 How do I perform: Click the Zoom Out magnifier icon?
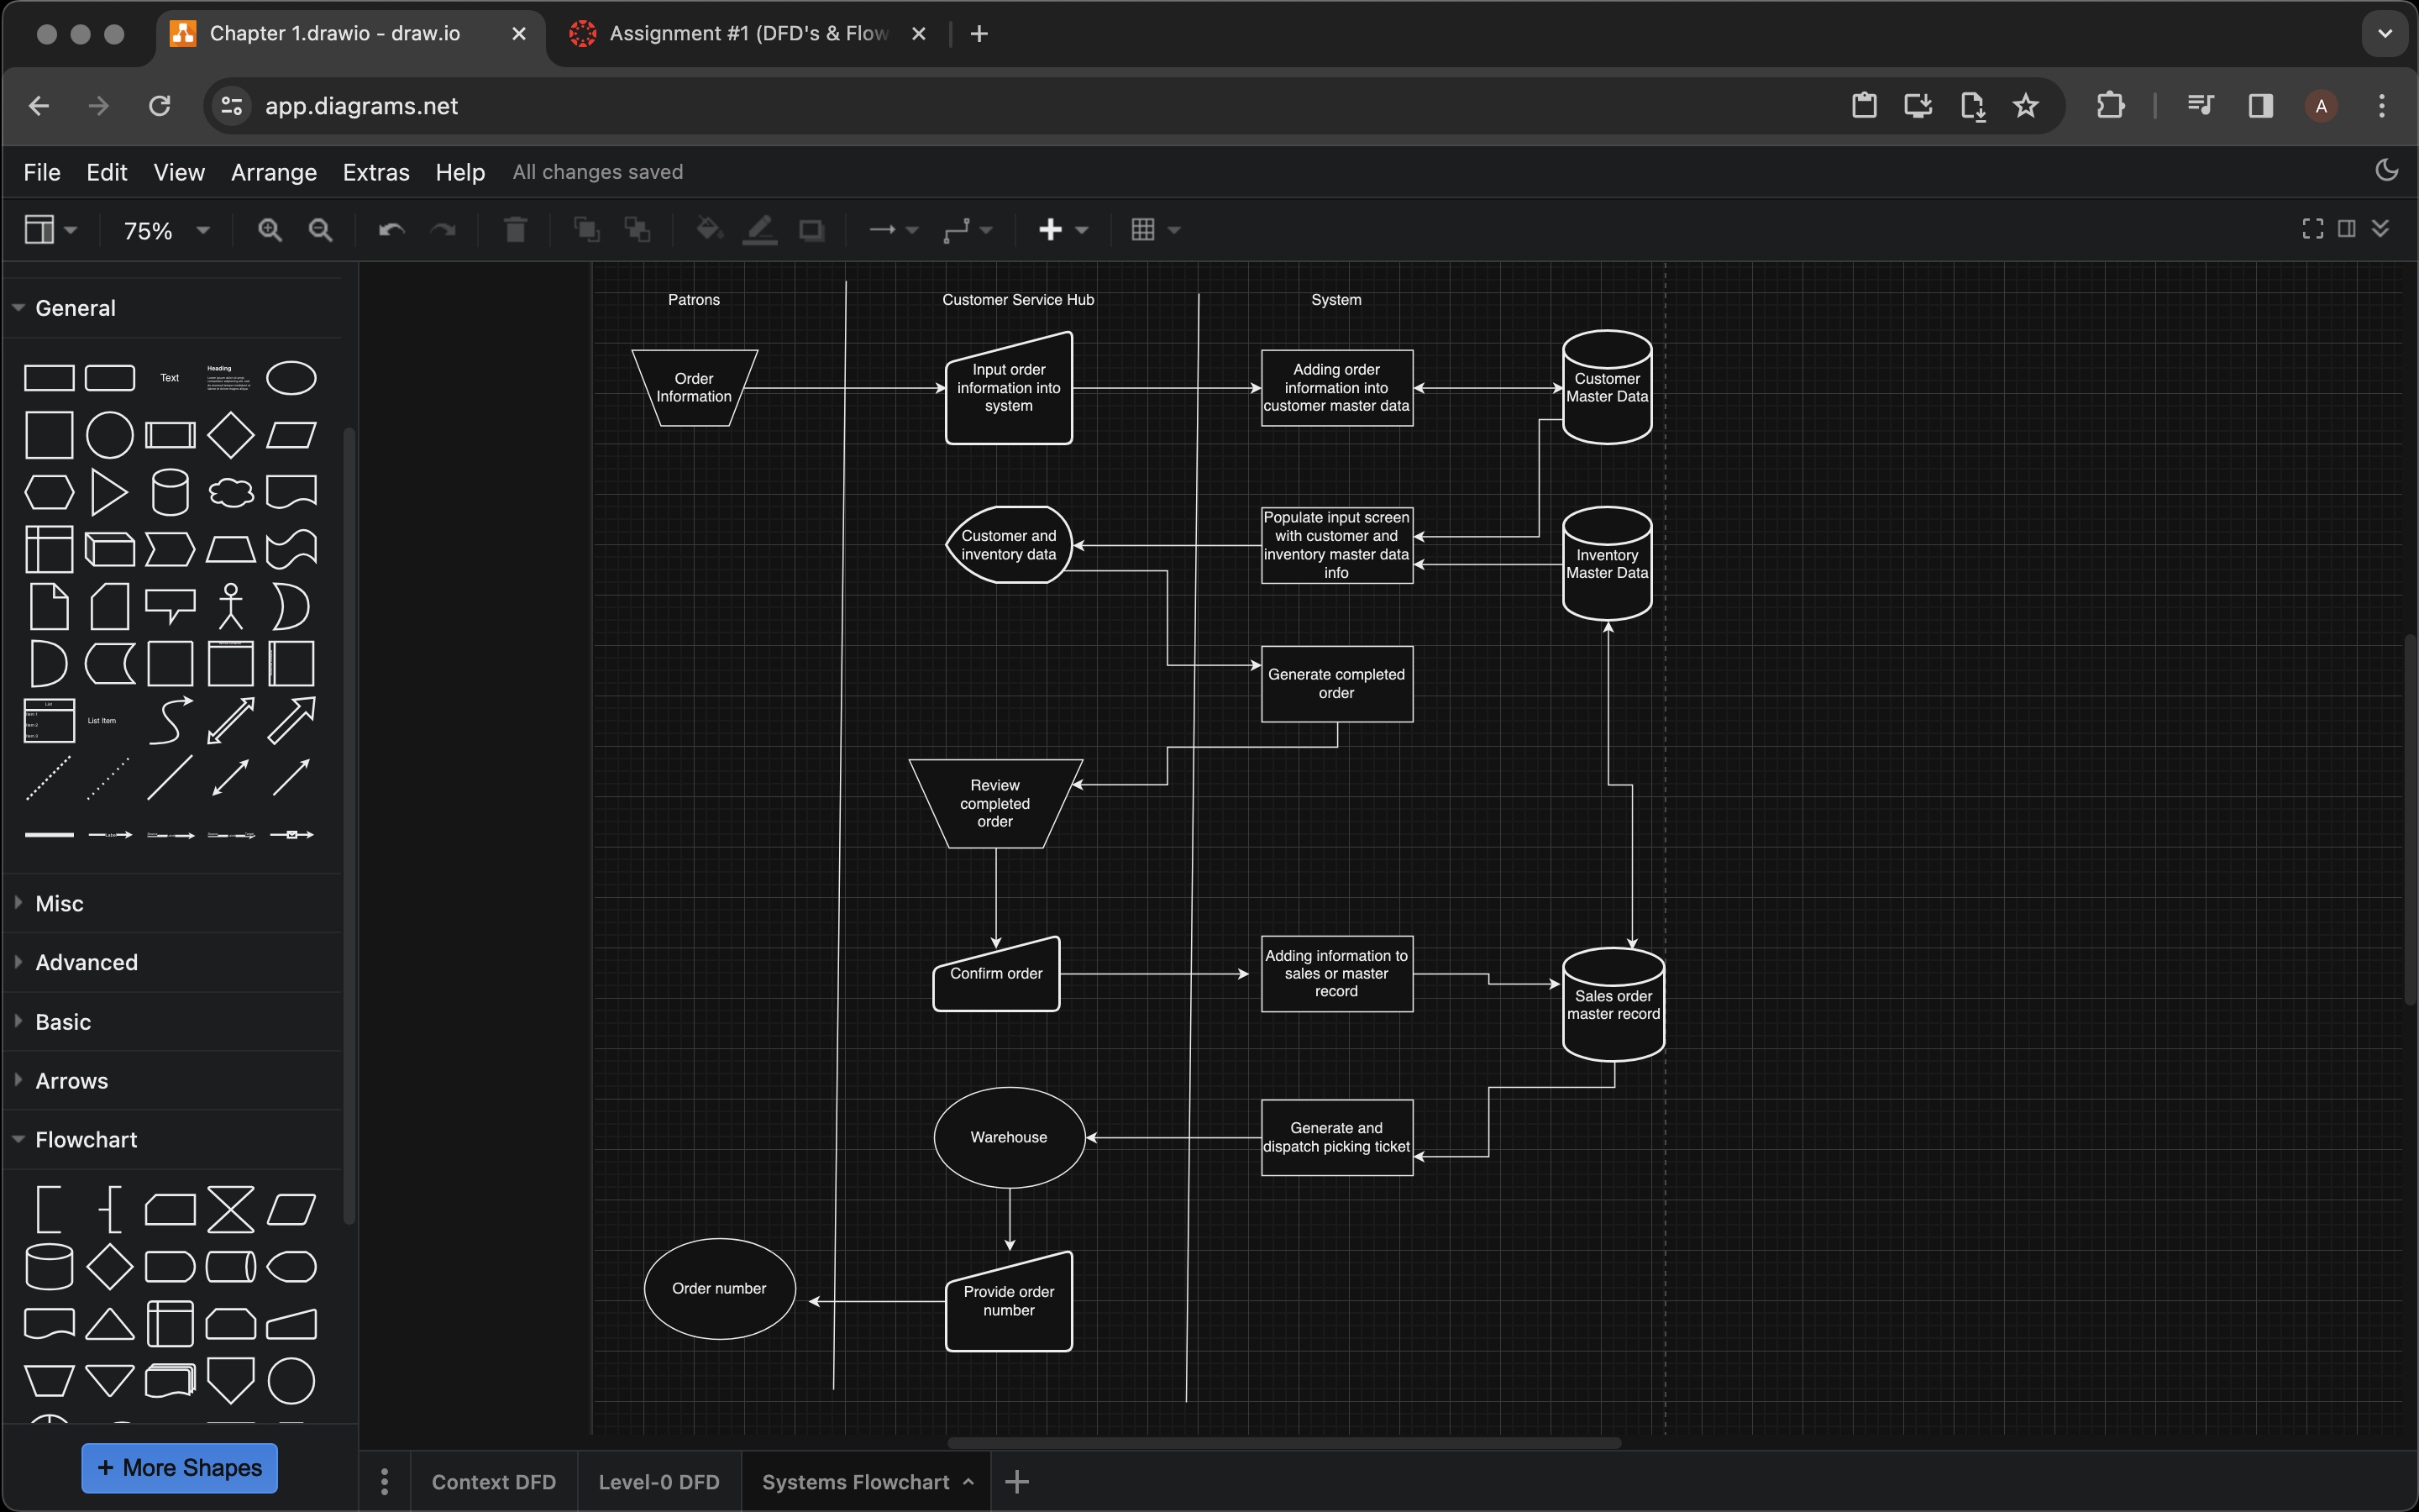coord(320,230)
